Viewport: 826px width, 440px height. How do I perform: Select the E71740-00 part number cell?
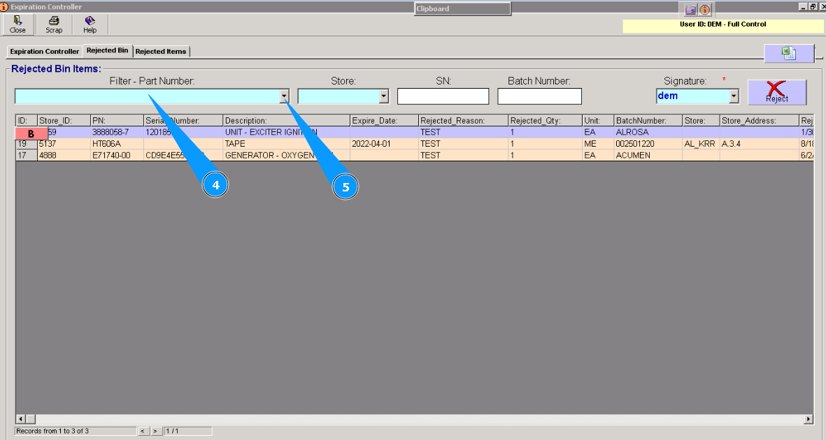tap(117, 155)
